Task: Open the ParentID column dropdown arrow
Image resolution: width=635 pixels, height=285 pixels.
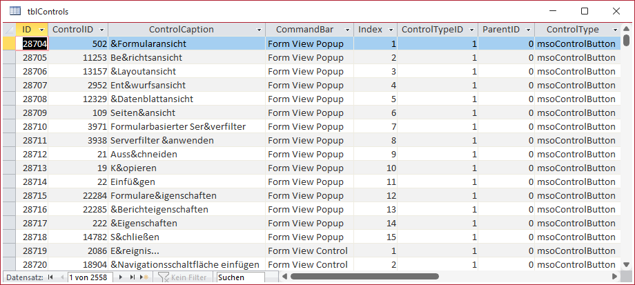Action: tap(528, 30)
